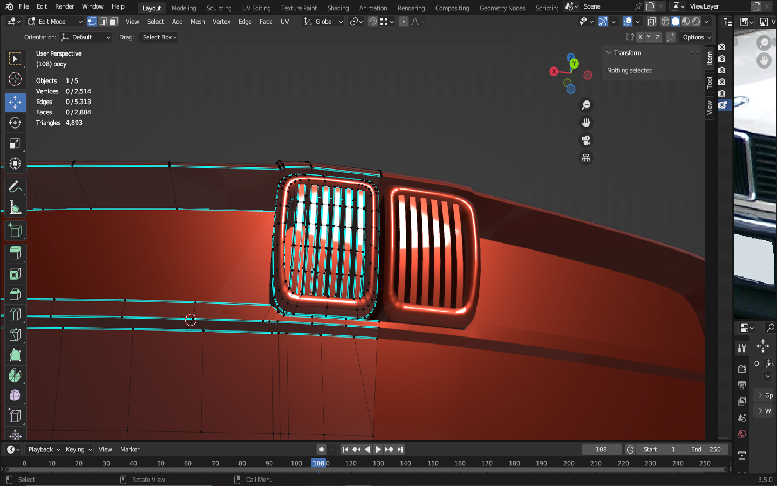Viewport: 777px width, 486px height.
Task: Click the camera view icon in viewport
Action: (585, 140)
